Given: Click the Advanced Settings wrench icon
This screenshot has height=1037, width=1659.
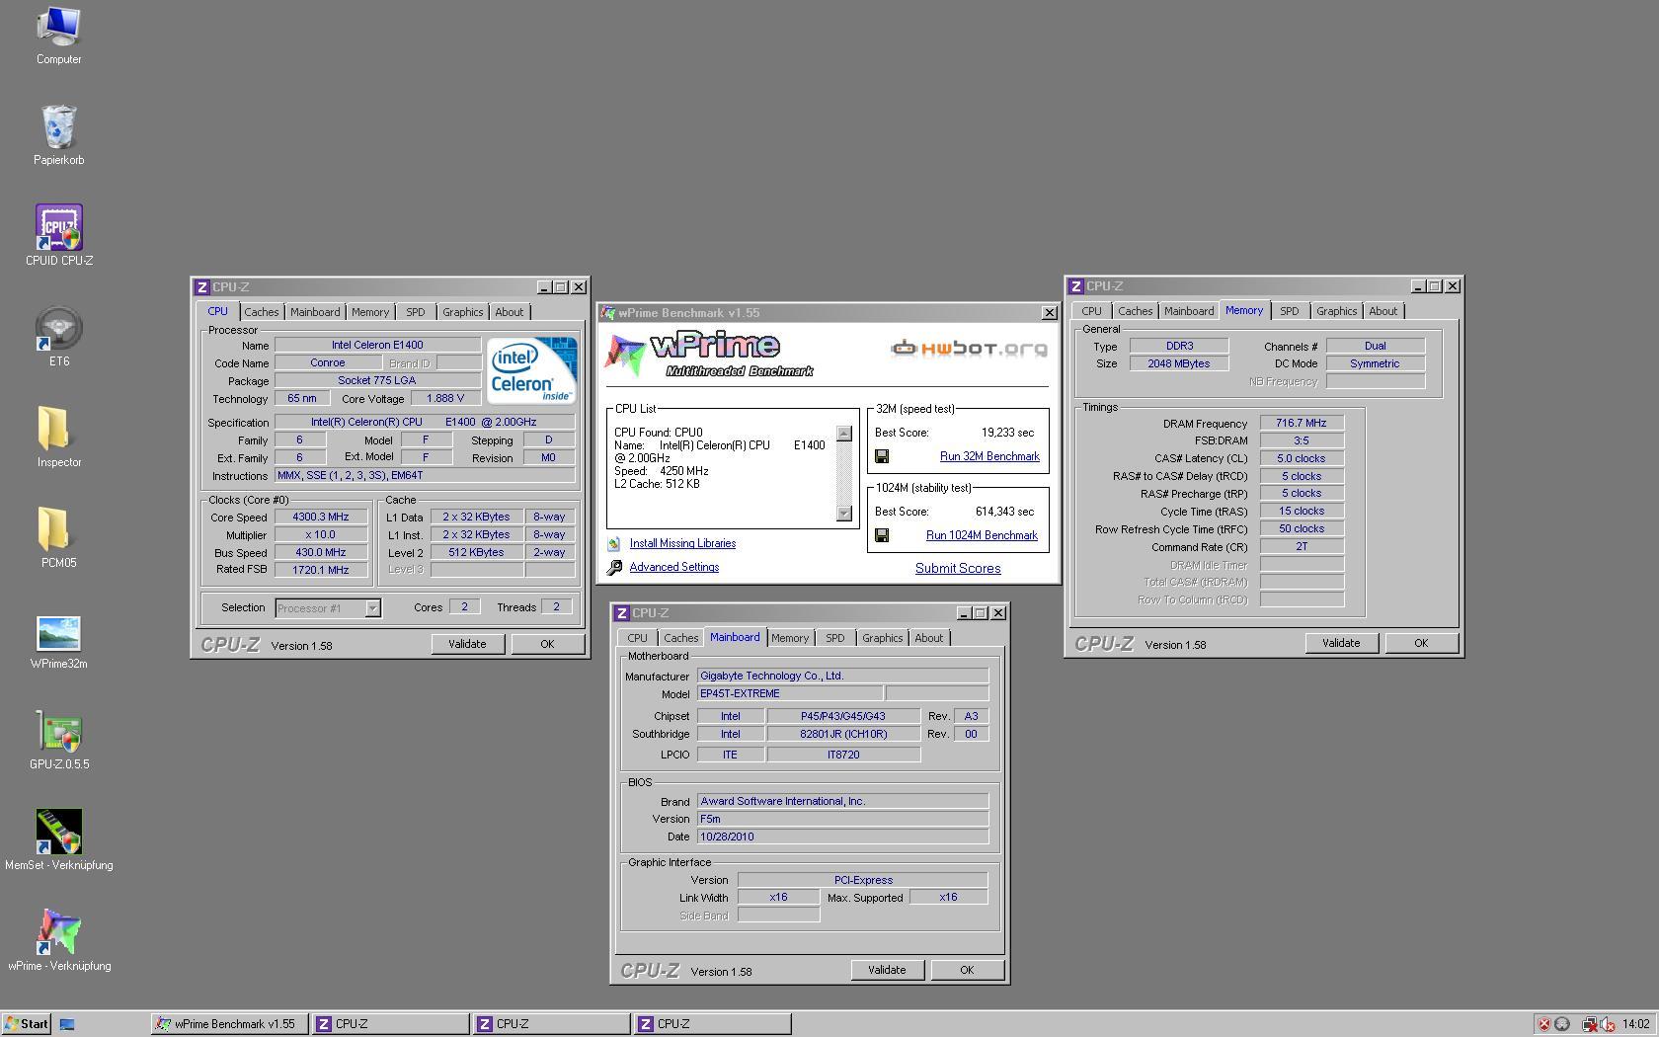Looking at the screenshot, I should [x=614, y=567].
